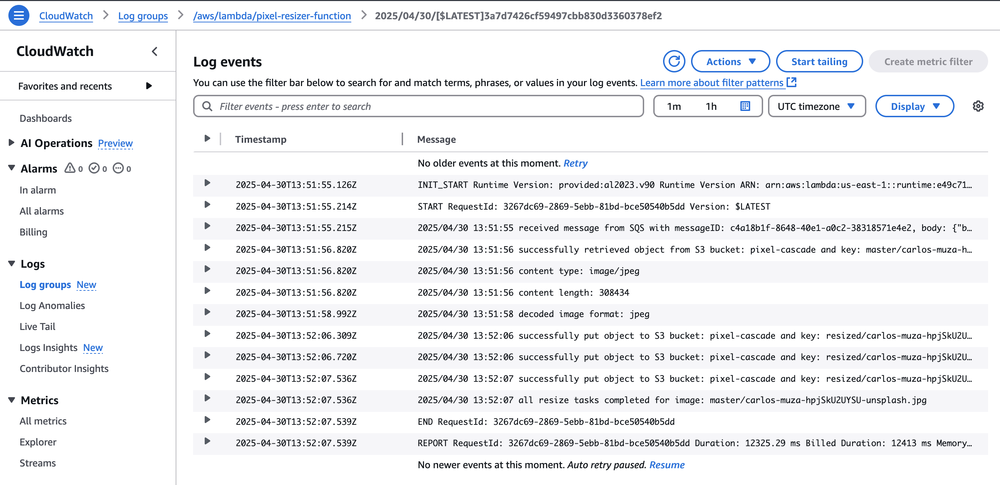Open Live Tail in sidebar
This screenshot has height=485, width=1000.
click(x=37, y=326)
